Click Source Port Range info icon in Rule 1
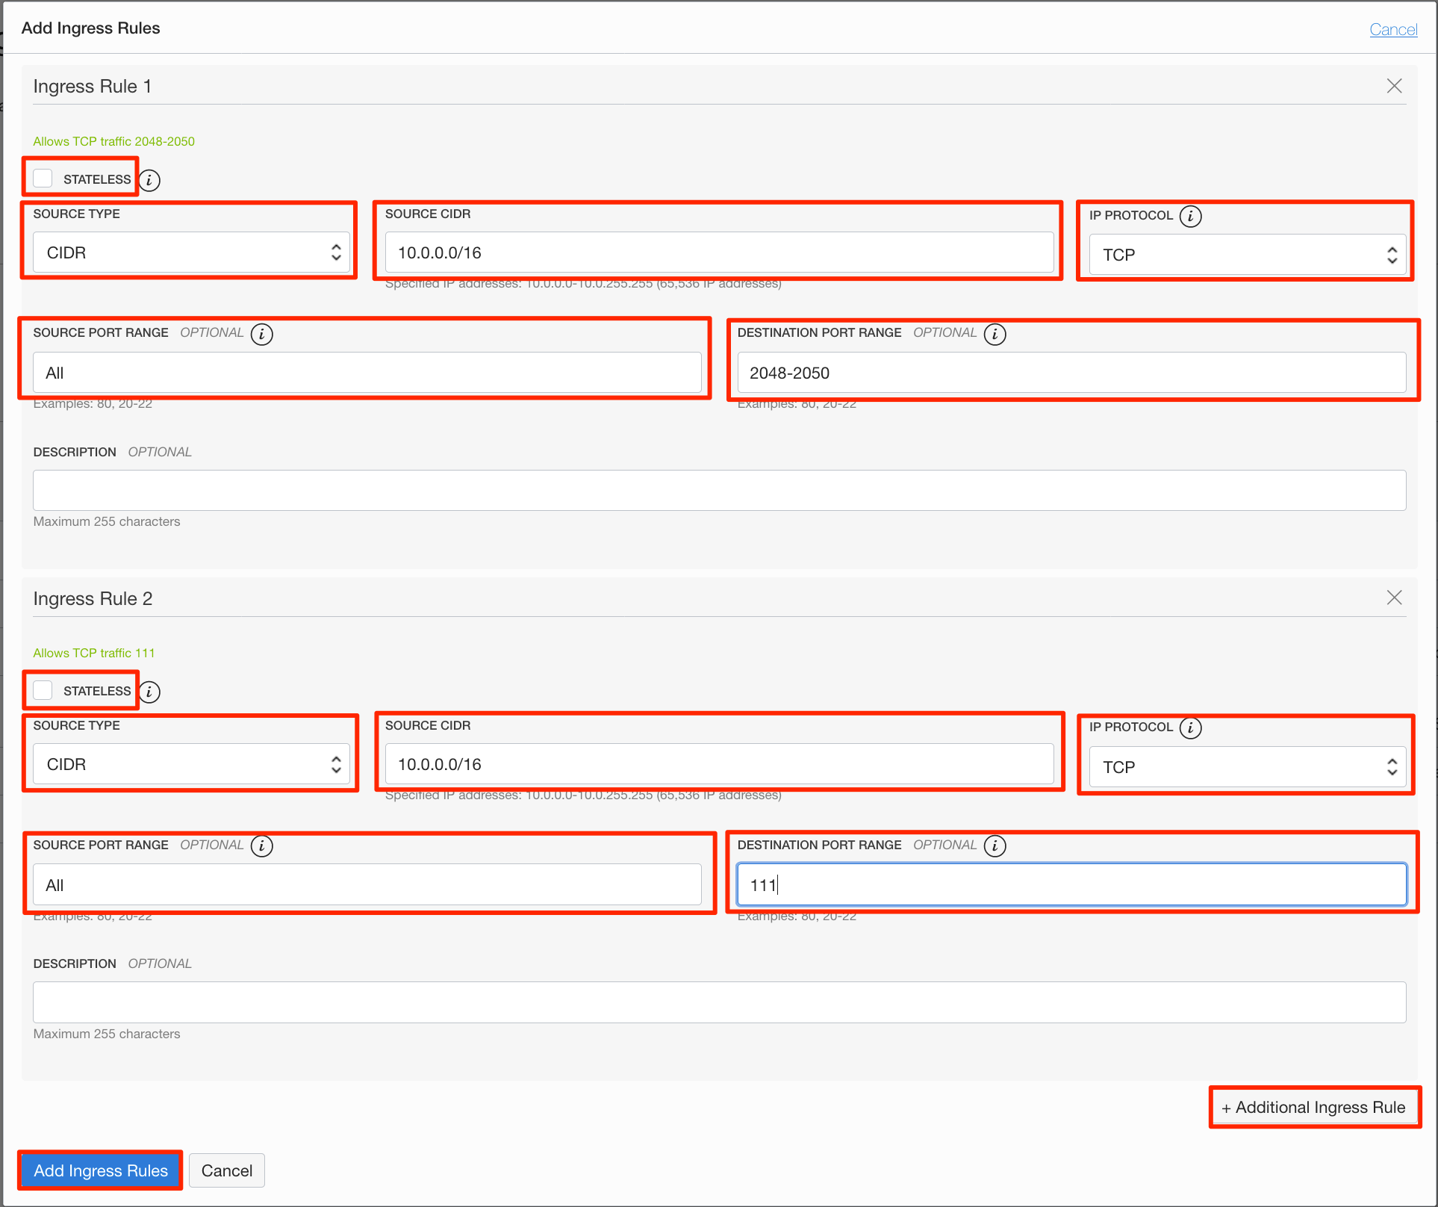Screen dimensions: 1438x1207 [261, 334]
